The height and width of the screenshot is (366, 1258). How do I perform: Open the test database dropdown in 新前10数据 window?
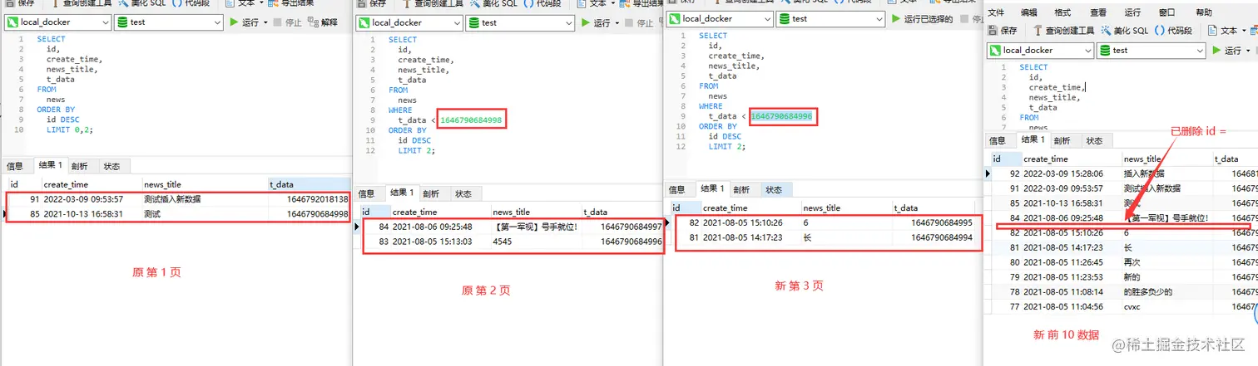click(x=1152, y=51)
